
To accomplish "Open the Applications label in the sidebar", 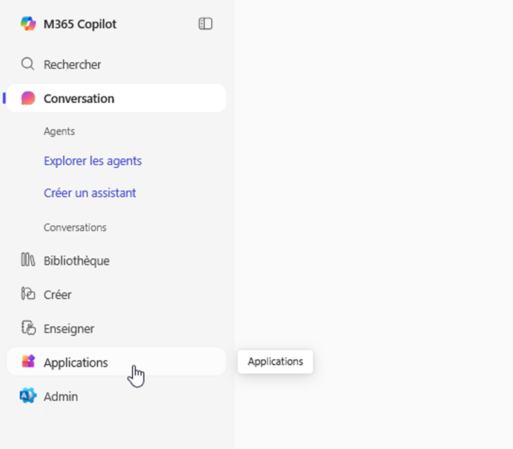I will click(76, 363).
